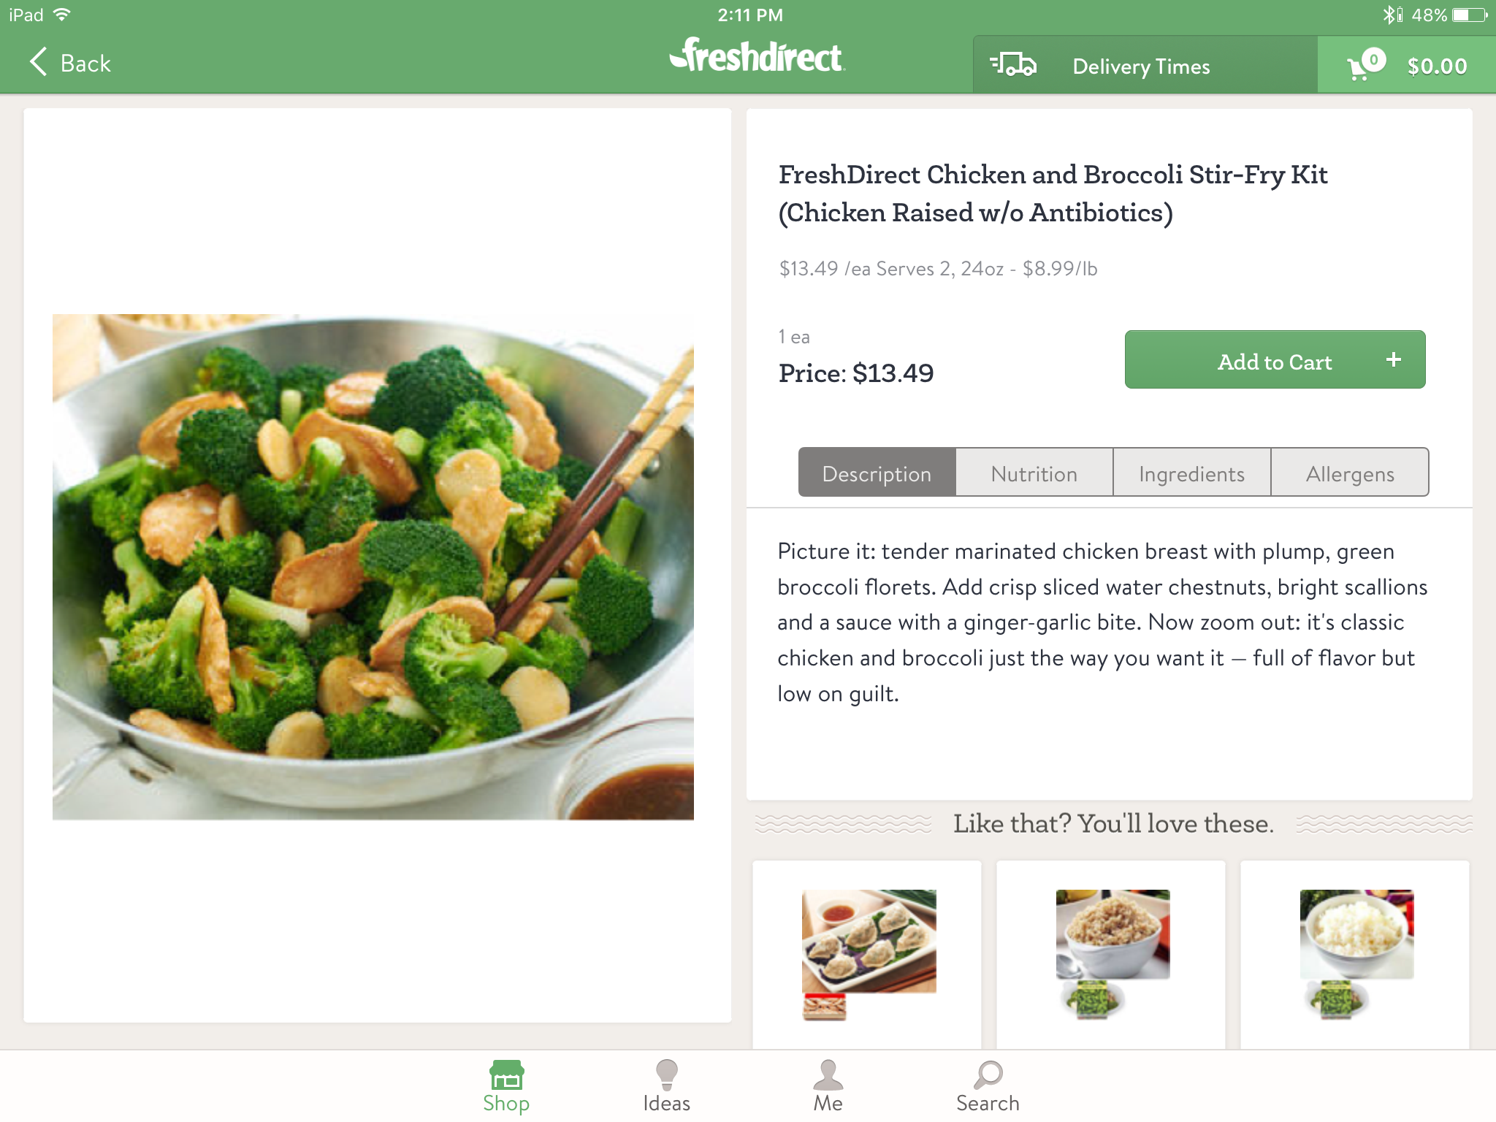1496x1122 pixels.
Task: Open the Me profile tab
Action: coord(828,1086)
